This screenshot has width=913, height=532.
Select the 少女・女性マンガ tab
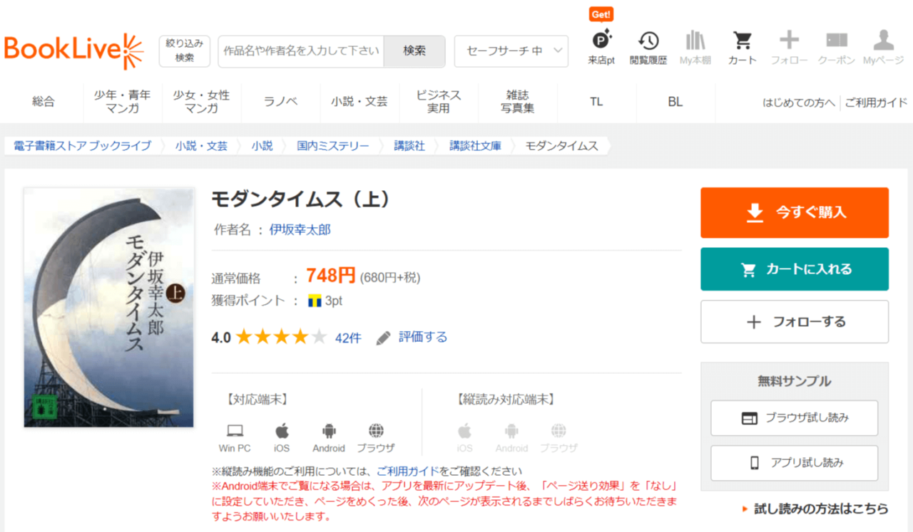[201, 102]
